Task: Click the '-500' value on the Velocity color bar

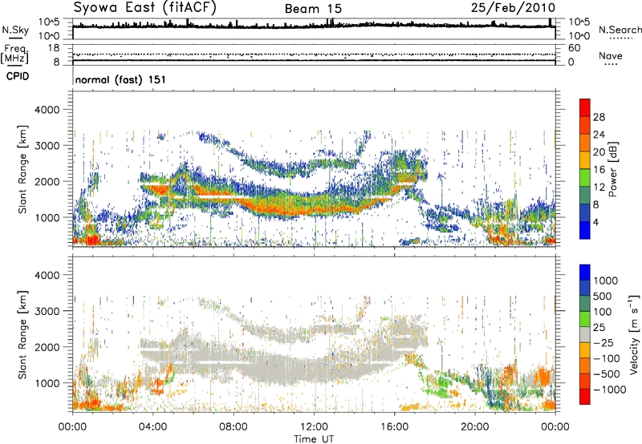Action: click(x=608, y=374)
